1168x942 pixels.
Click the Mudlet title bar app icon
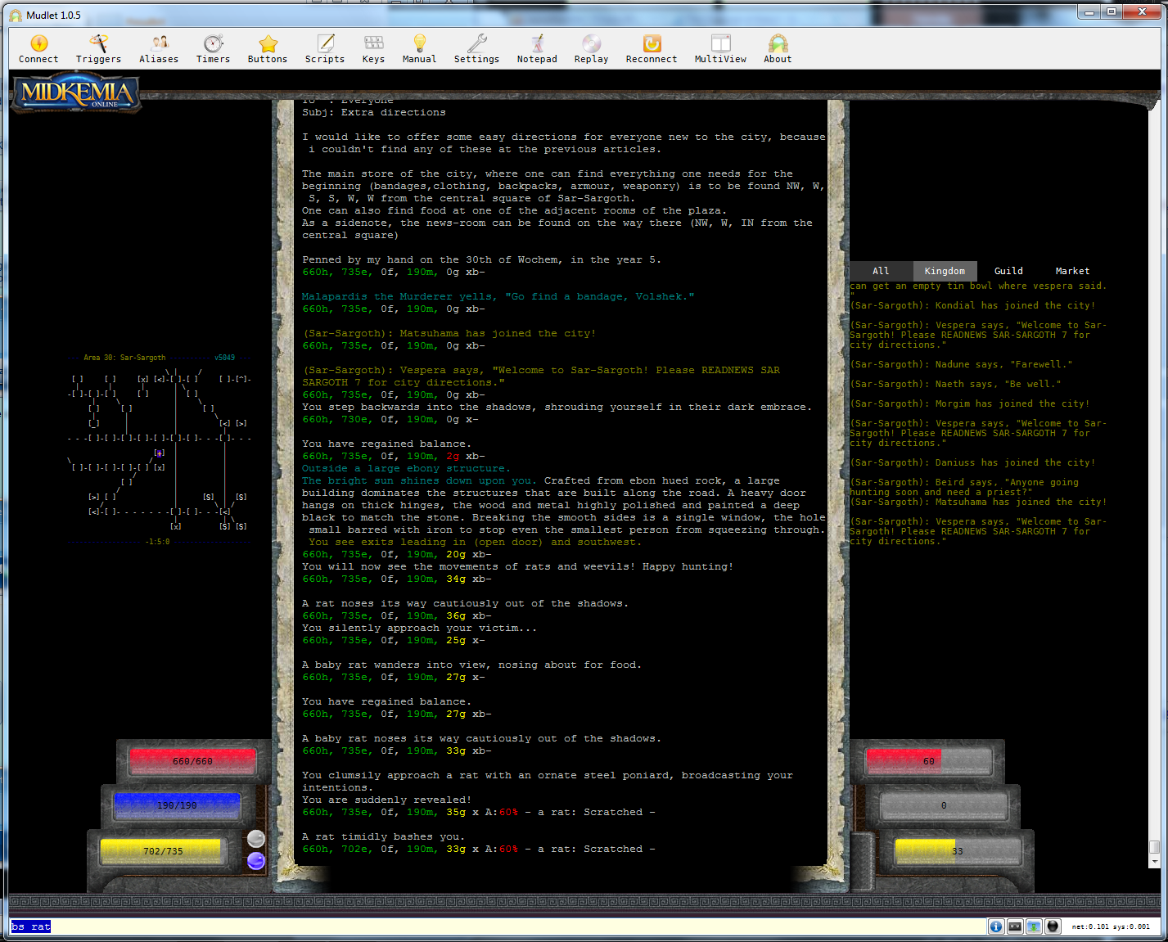tap(16, 15)
